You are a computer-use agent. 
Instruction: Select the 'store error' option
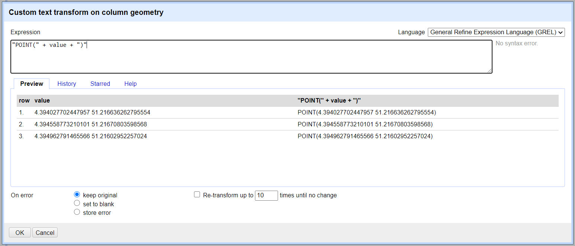pyautogui.click(x=77, y=212)
